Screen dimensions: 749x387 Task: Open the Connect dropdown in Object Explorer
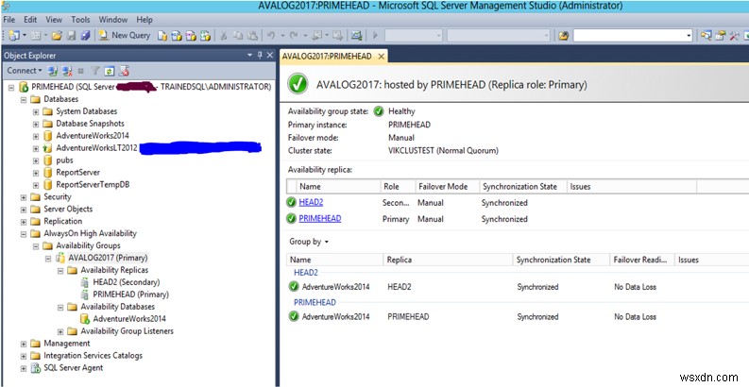25,71
